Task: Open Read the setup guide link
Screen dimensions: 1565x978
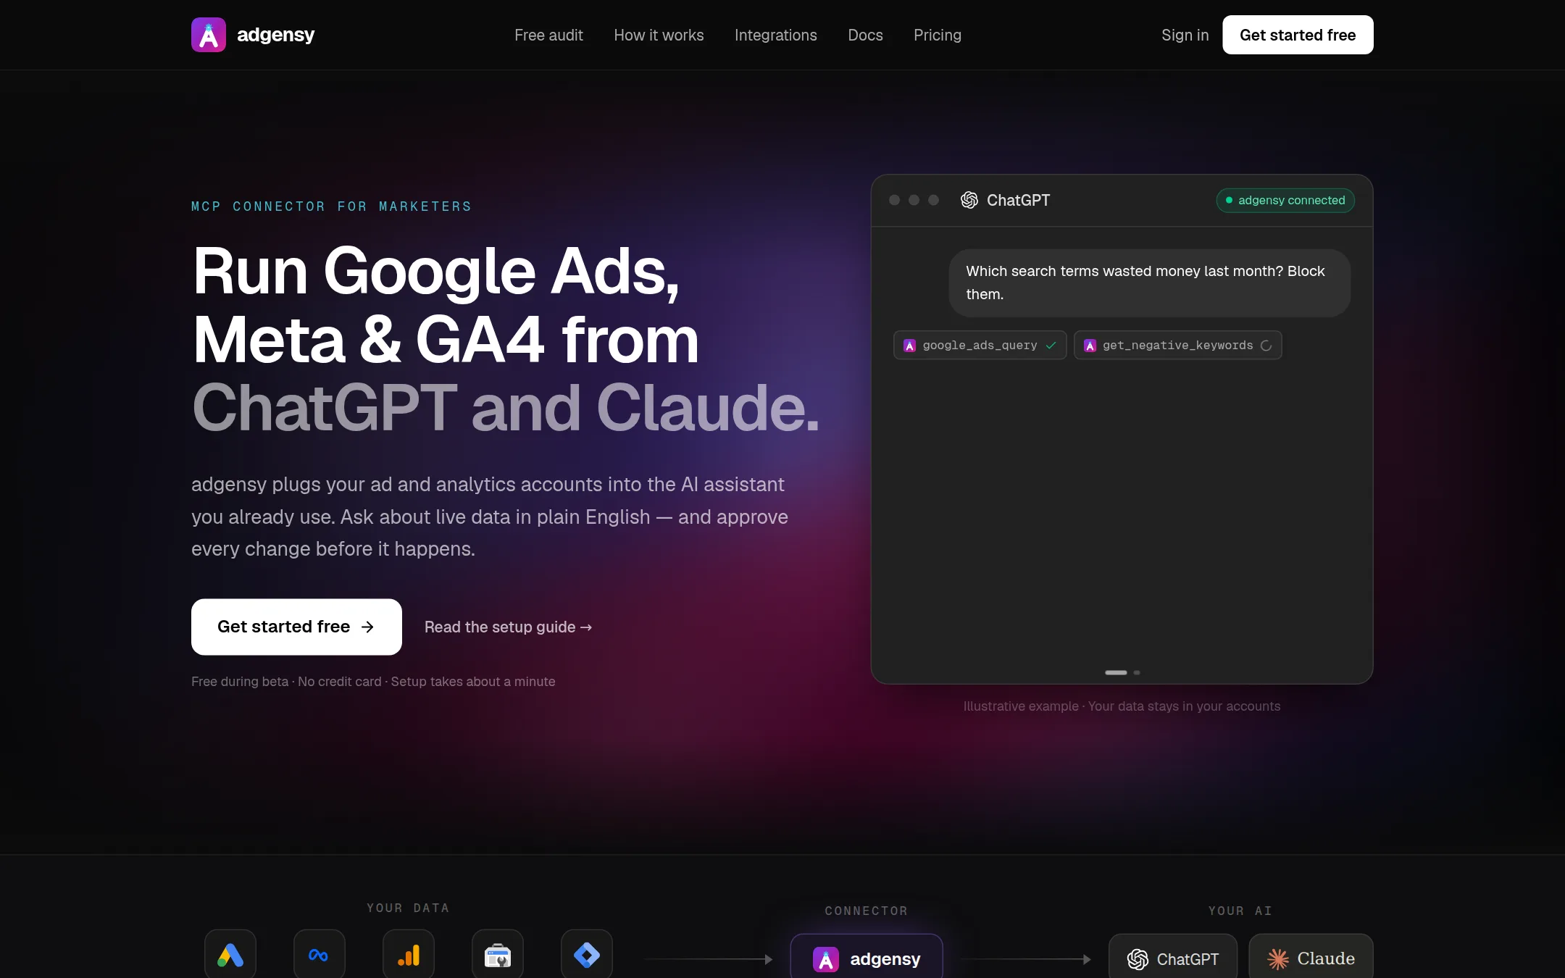Action: (x=508, y=627)
